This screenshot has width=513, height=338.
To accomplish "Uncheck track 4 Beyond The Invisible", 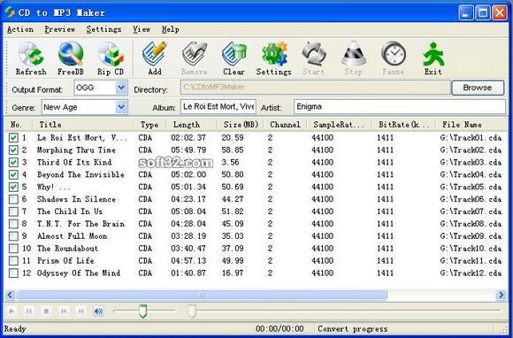I will tap(13, 174).
